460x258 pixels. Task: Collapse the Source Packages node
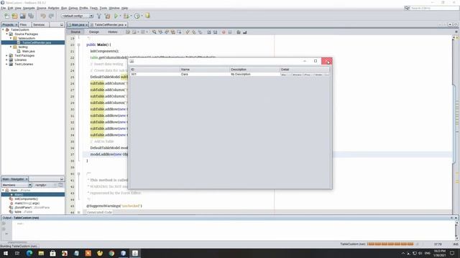point(7,34)
